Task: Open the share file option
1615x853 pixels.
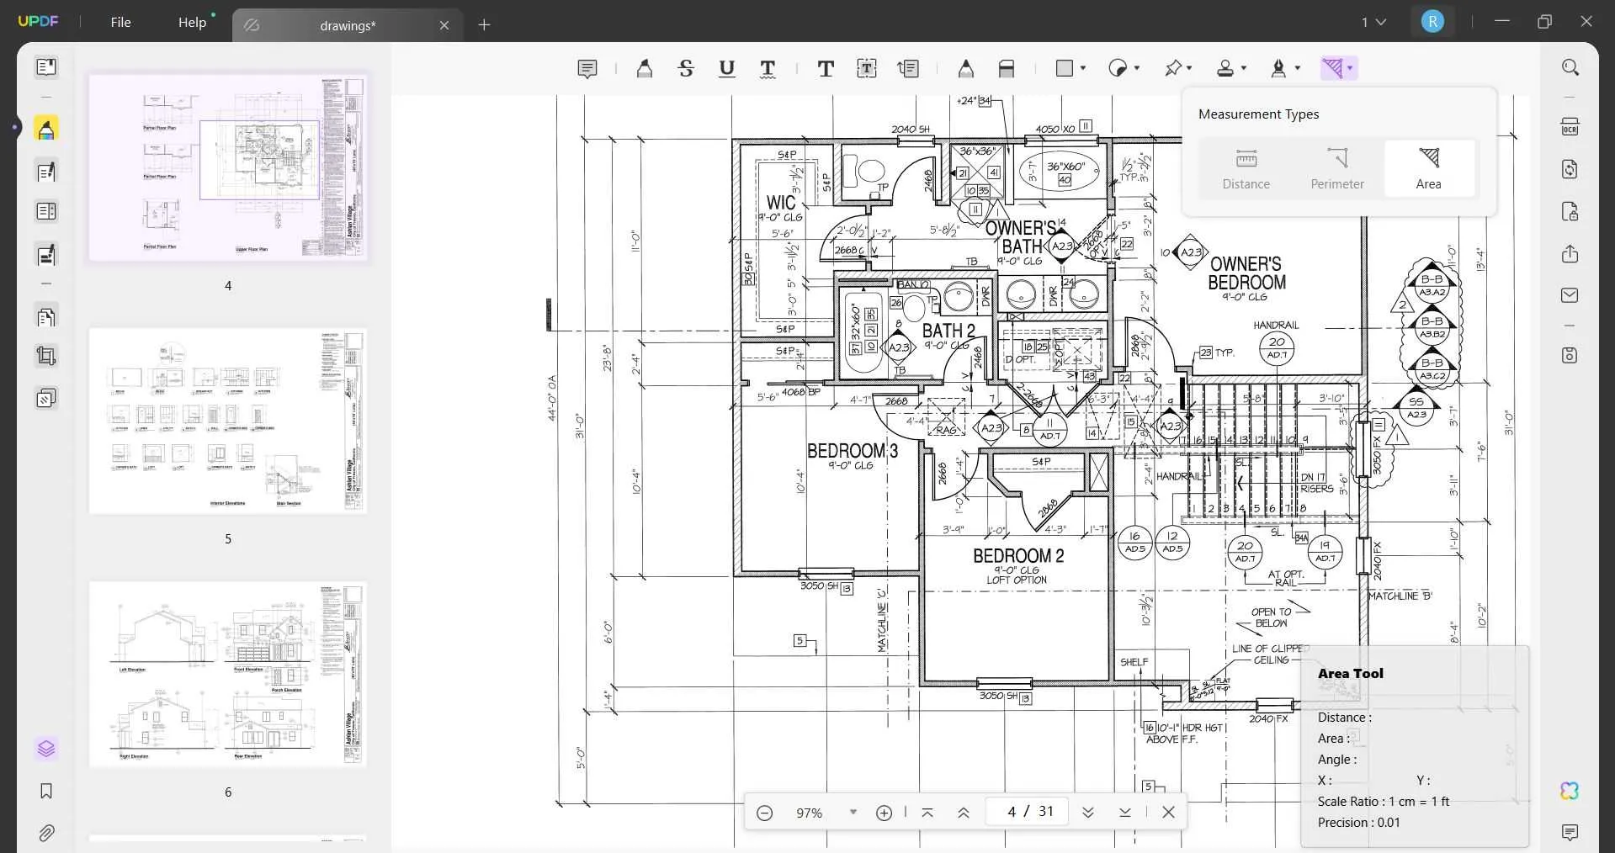Action: click(x=1570, y=253)
